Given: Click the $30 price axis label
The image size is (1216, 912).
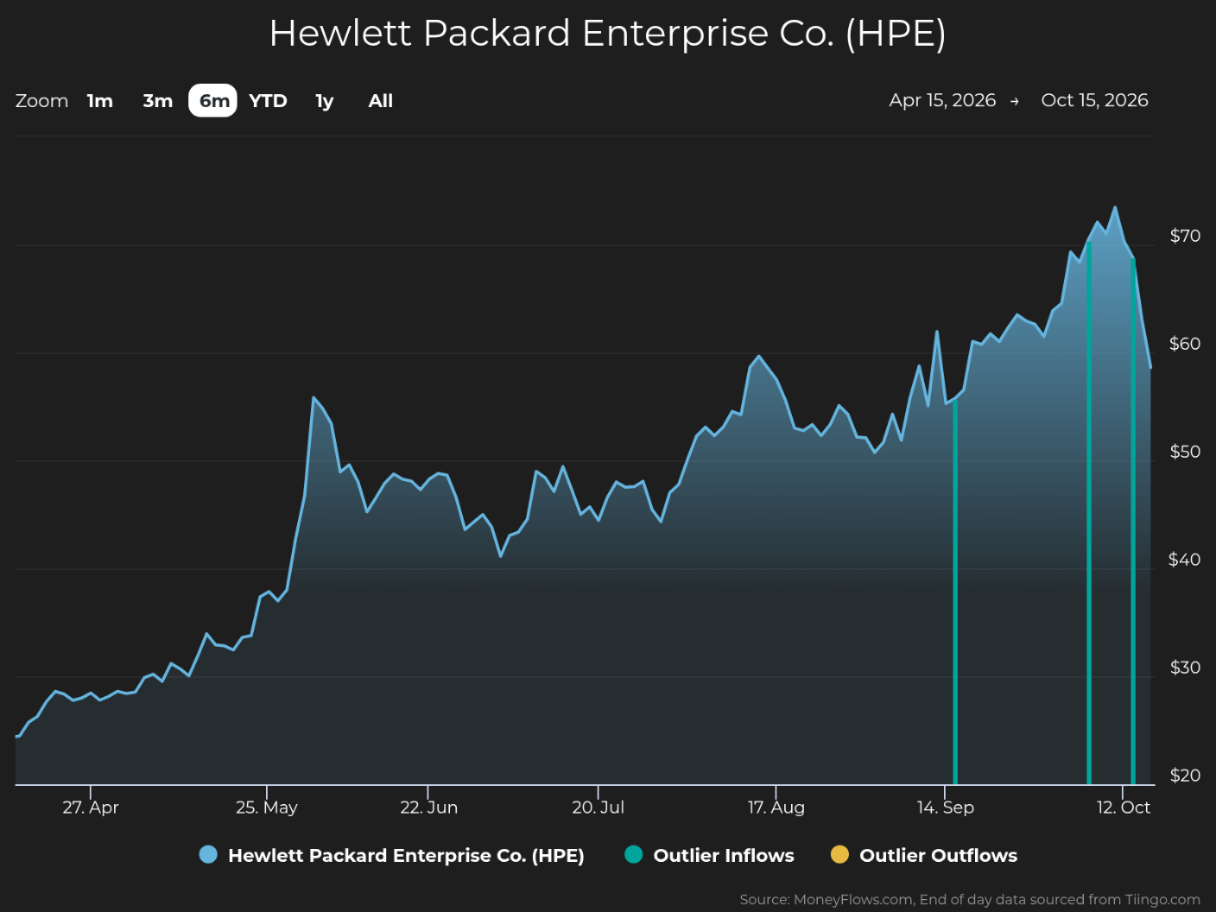Looking at the screenshot, I should point(1185,668).
